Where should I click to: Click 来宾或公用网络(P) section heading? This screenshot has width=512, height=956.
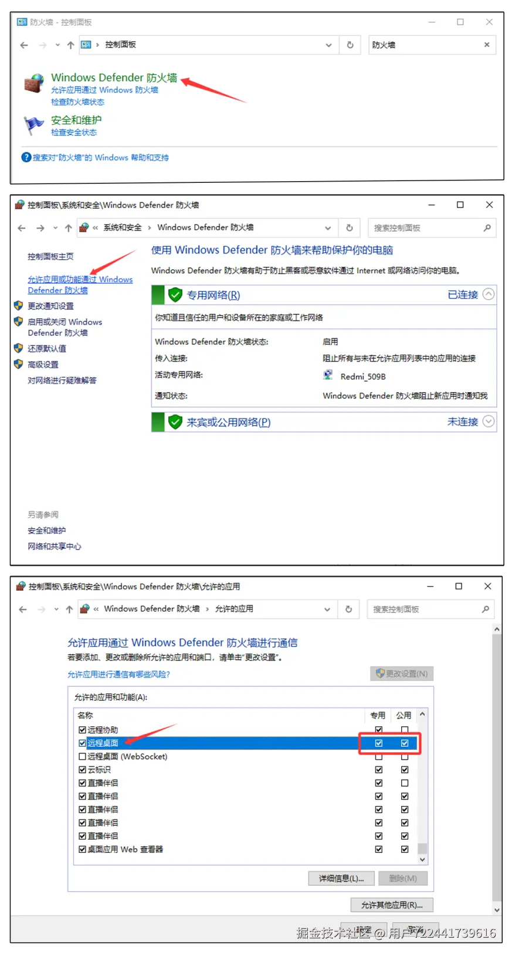229,422
